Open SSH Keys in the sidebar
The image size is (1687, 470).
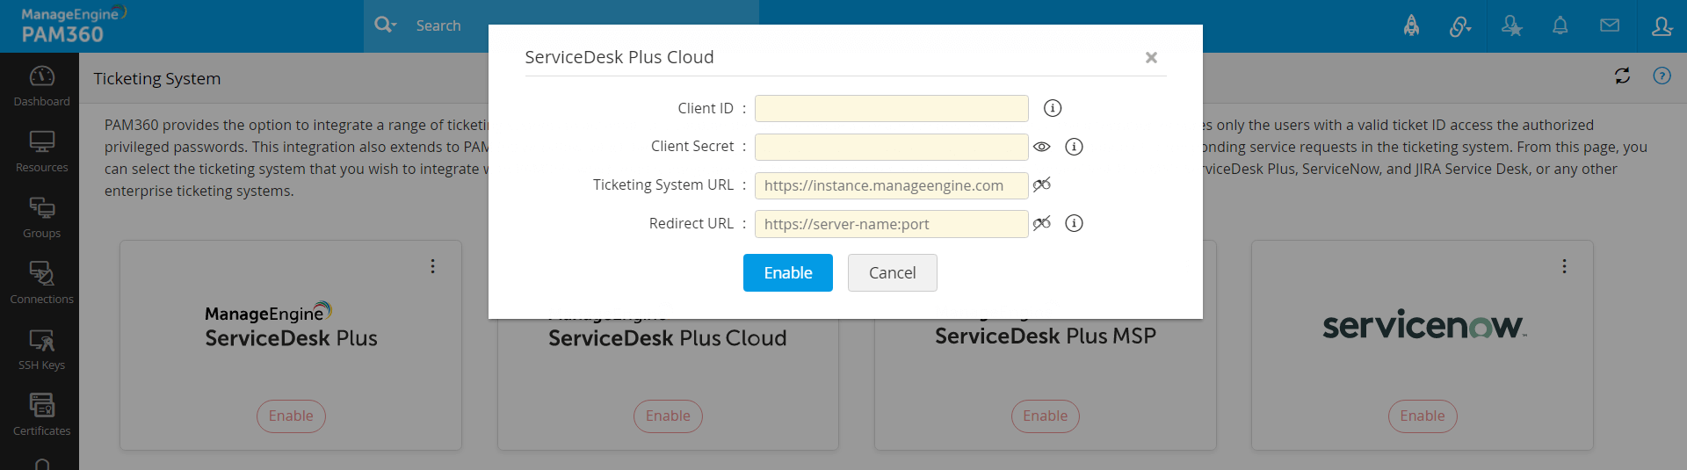tap(41, 349)
